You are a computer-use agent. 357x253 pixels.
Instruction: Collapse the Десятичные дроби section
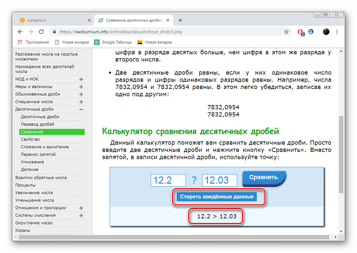tap(81, 109)
